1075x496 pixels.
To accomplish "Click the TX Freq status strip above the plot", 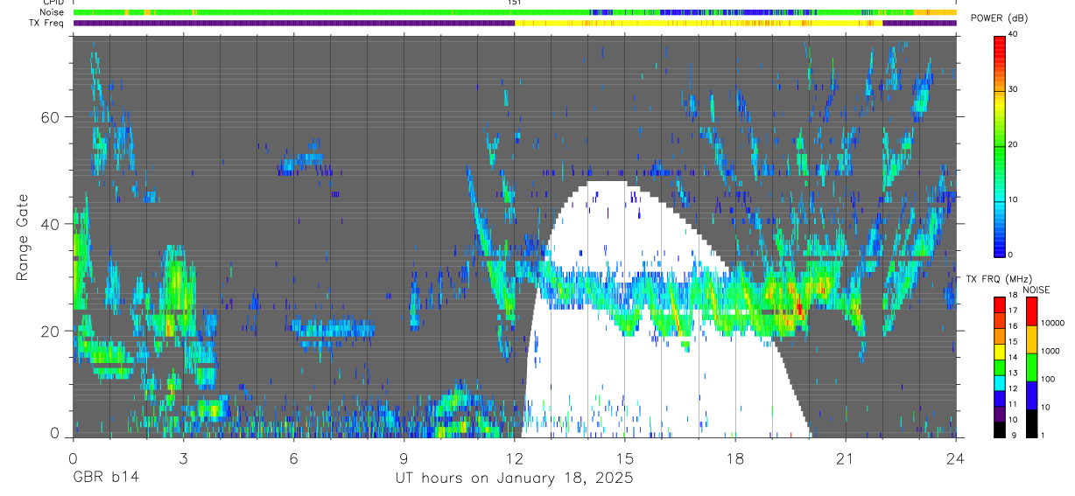I will point(515,23).
